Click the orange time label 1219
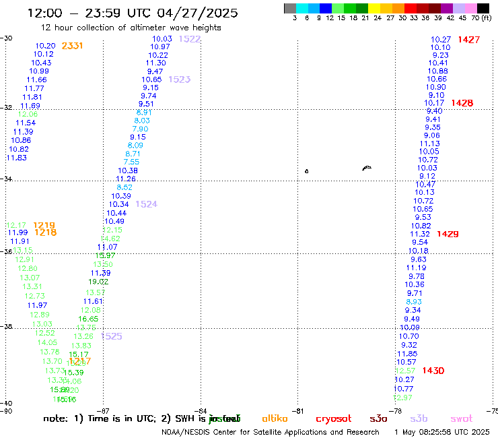 [44, 226]
